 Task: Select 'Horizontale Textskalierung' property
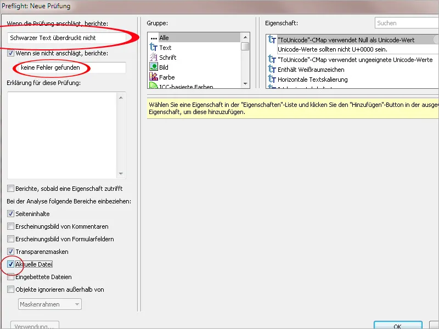(x=312, y=80)
